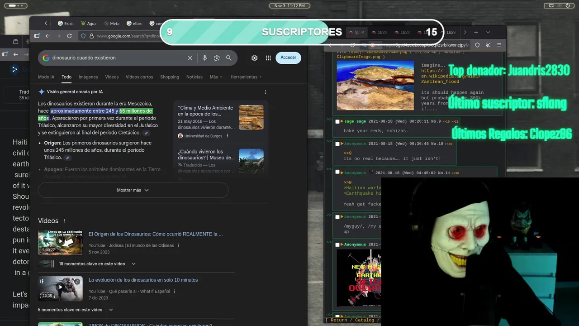Click the broom icon in imageboard browser toolbar
This screenshot has width=579, height=326.
coord(488,45)
